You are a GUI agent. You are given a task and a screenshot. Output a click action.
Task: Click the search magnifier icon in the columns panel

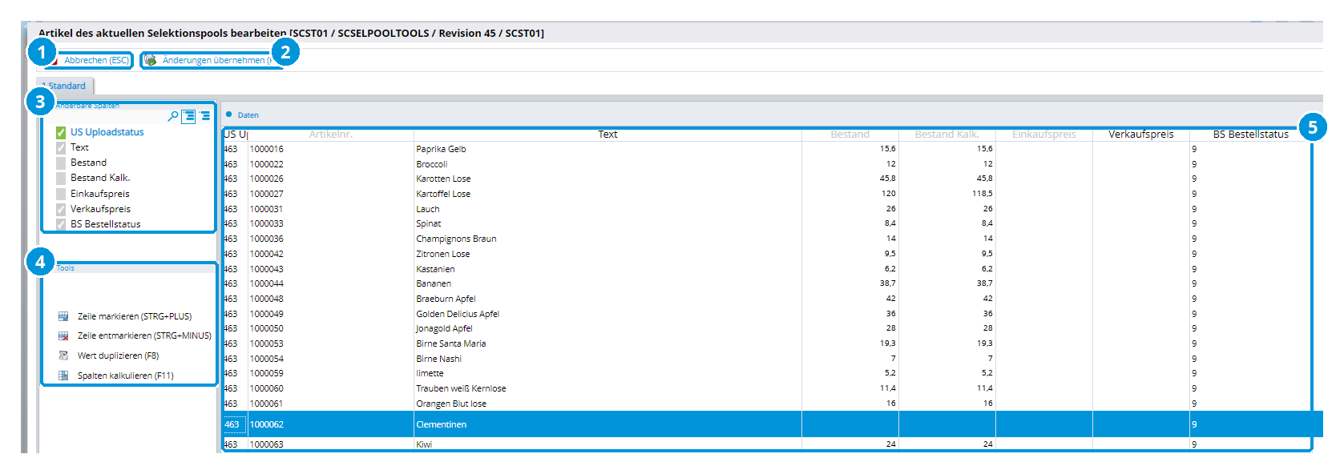coord(173,116)
